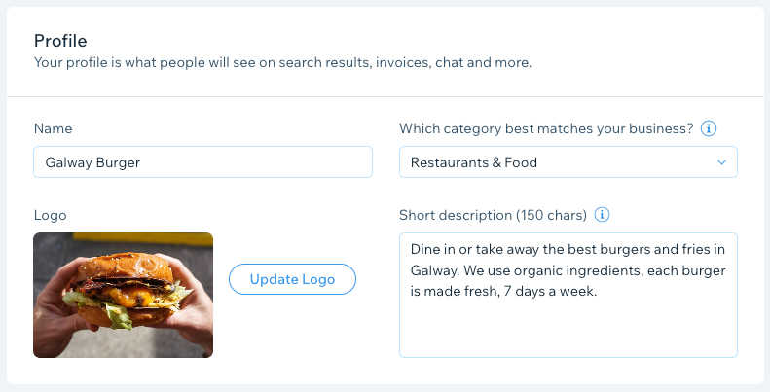This screenshot has width=770, height=392.
Task: Select the burger logo image thumbnail
Action: [x=124, y=295]
